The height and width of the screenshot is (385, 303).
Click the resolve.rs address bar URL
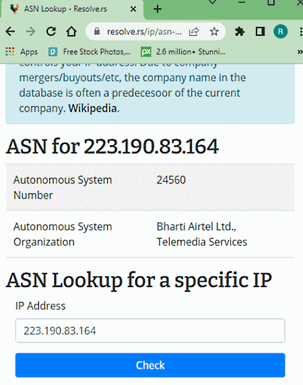(x=144, y=32)
